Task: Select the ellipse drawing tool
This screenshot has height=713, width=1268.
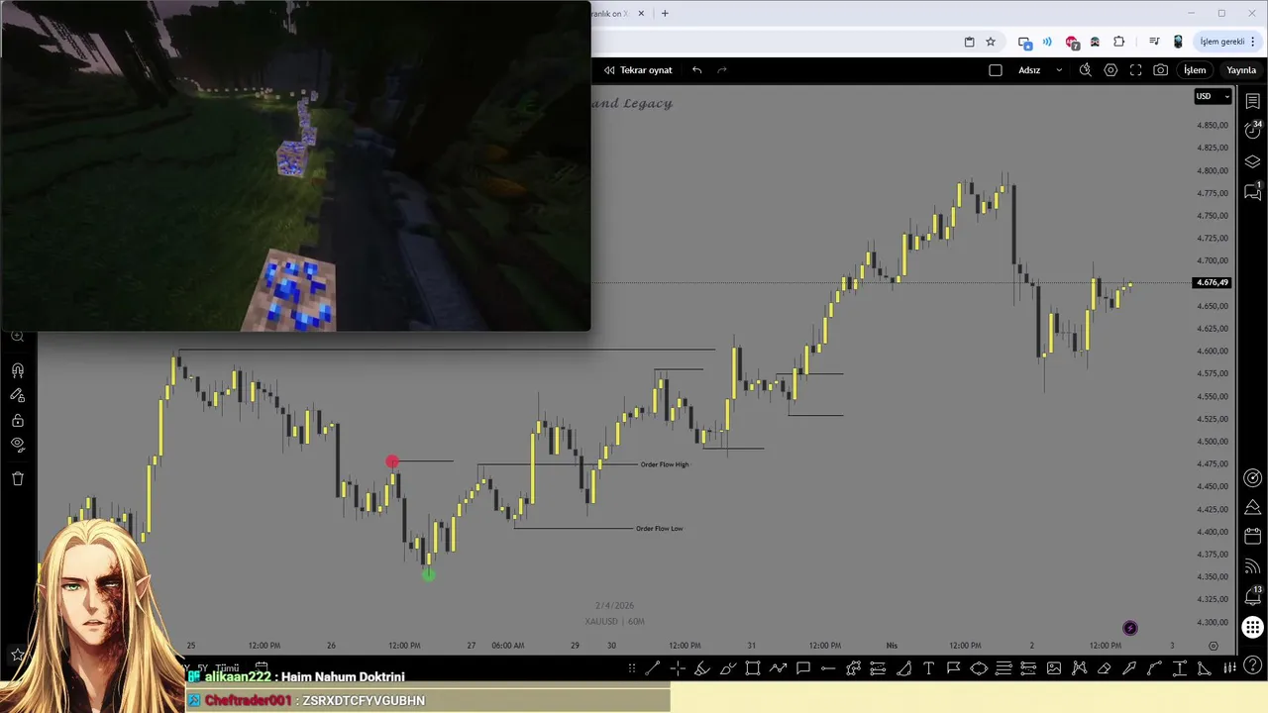Action: [x=979, y=668]
